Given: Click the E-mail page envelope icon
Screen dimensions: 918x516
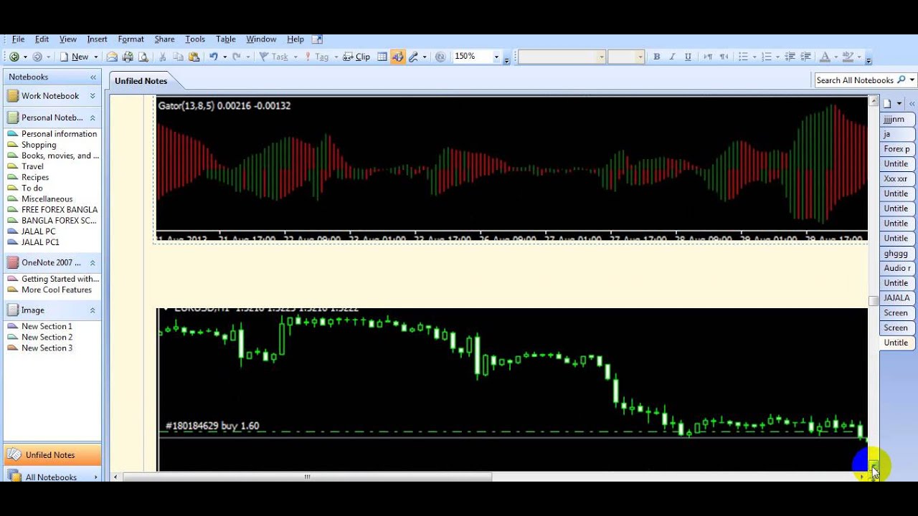Looking at the screenshot, I should [x=112, y=57].
